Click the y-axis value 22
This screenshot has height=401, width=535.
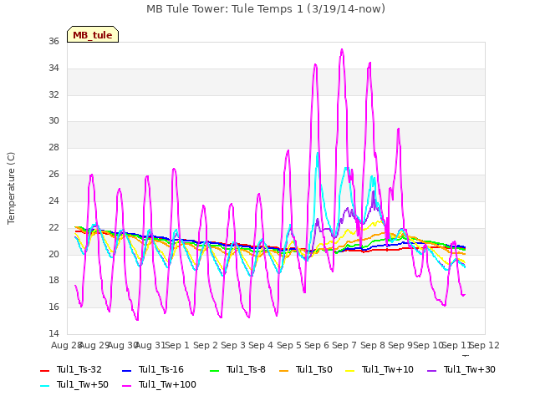pos(53,227)
